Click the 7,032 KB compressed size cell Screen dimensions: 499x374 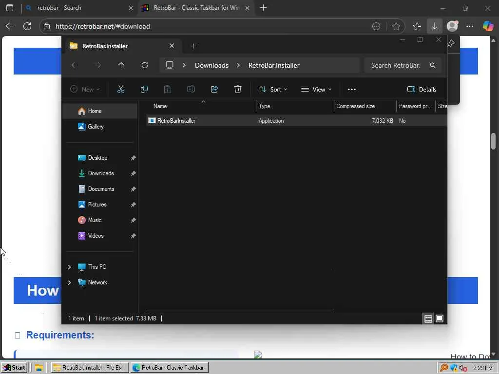pos(382,121)
